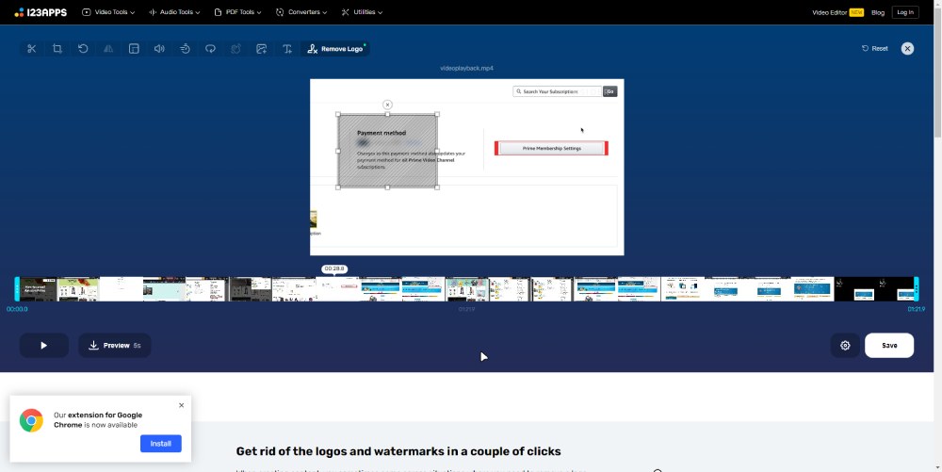Select the Trim (scissors) tool
The width and height of the screenshot is (942, 472).
click(32, 49)
